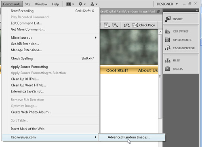
Task: Click the header banner image in document
Action: point(129,47)
